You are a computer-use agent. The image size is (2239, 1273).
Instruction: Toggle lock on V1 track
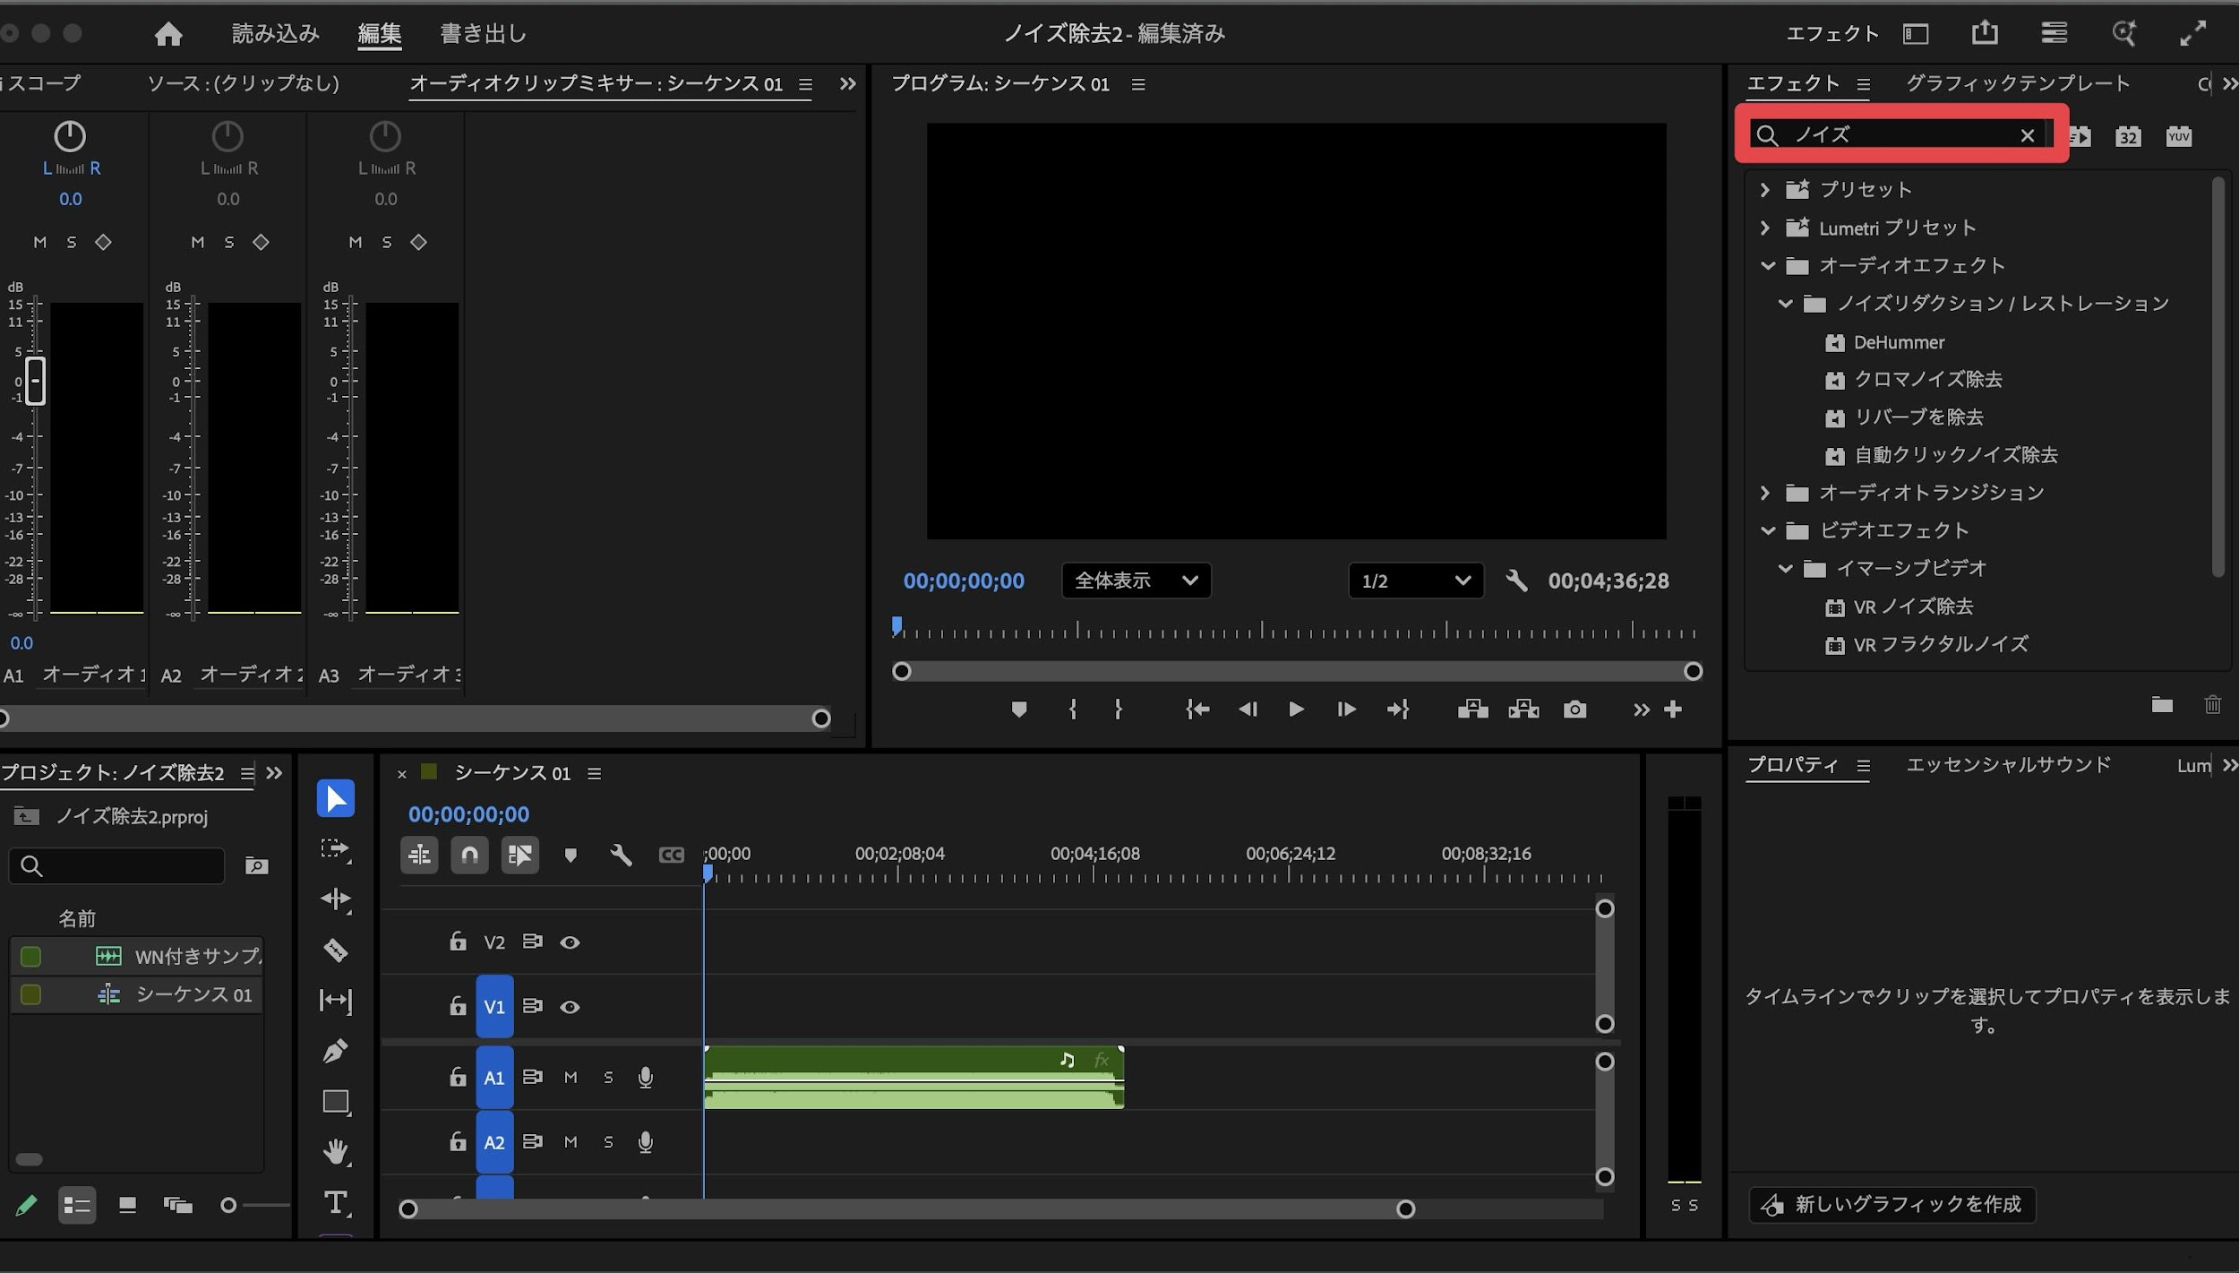pyautogui.click(x=458, y=1006)
